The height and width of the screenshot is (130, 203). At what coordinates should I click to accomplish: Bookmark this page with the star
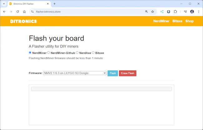point(153,12)
